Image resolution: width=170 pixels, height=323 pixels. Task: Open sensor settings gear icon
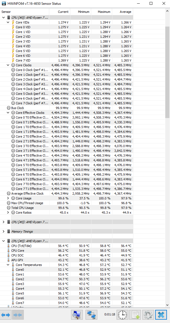click(148, 315)
